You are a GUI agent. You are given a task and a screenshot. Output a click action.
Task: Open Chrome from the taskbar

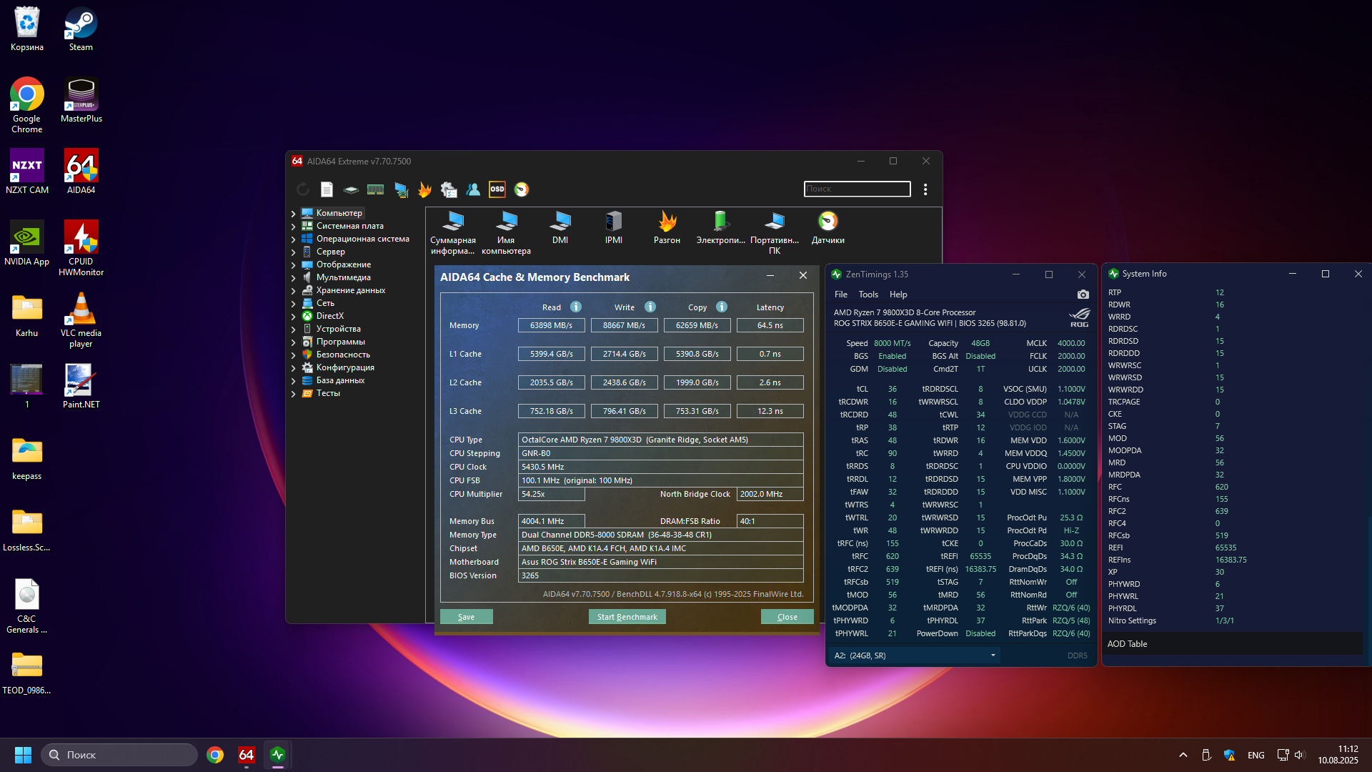pos(215,755)
